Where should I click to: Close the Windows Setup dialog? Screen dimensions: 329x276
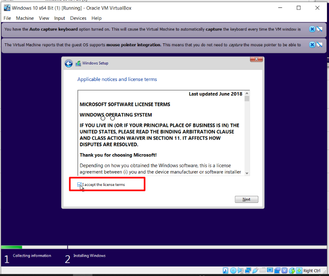click(256, 59)
